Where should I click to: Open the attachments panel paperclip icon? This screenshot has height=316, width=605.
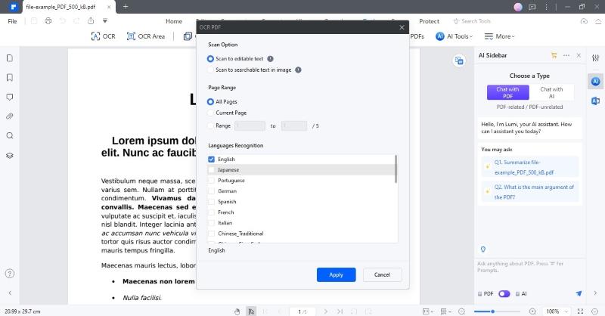point(10,116)
